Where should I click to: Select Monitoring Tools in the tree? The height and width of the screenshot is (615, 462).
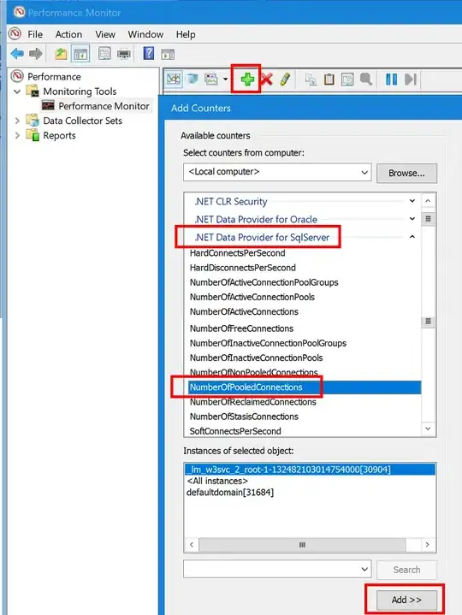pos(80,92)
